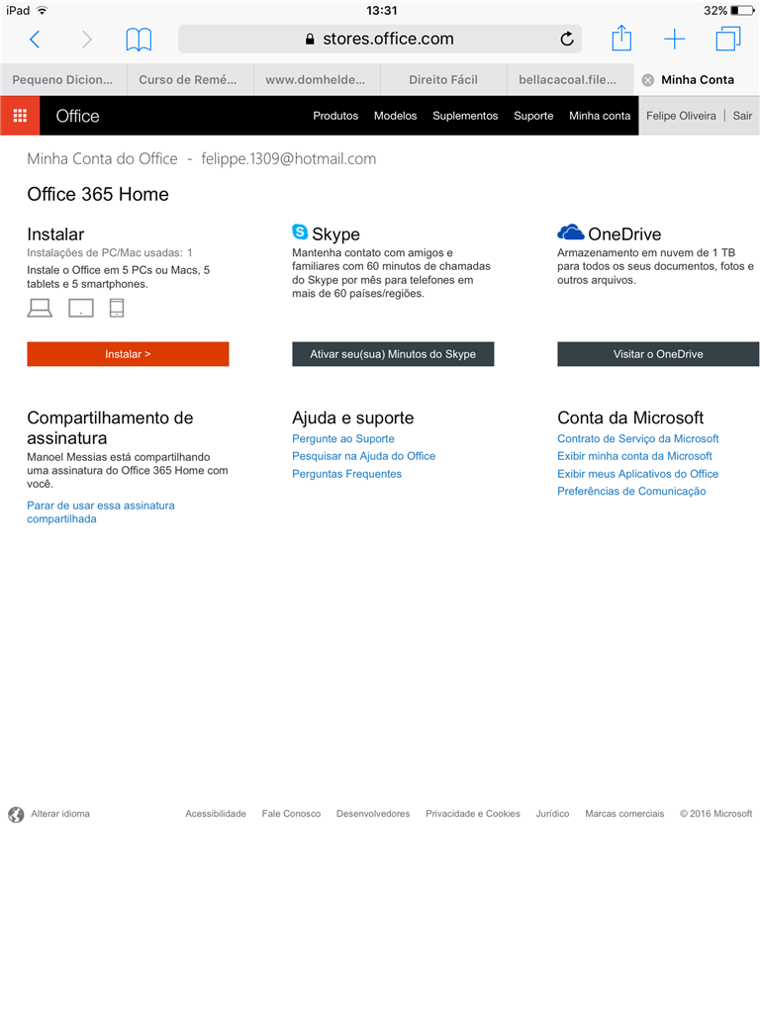
Task: Open the Office app launcher grid icon
Action: tap(20, 116)
